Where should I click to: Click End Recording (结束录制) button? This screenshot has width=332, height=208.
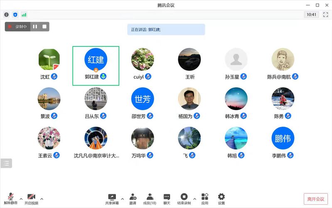tap(184, 198)
